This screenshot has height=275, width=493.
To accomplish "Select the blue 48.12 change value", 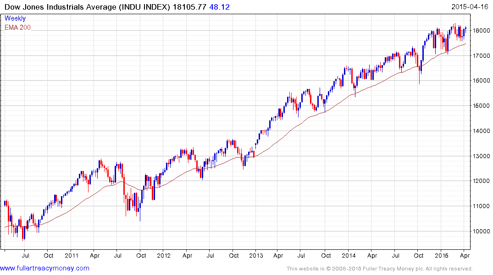I will coord(220,7).
